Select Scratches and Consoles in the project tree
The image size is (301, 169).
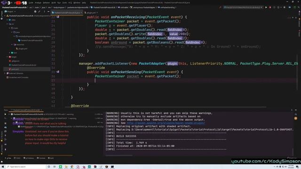coord(17,77)
